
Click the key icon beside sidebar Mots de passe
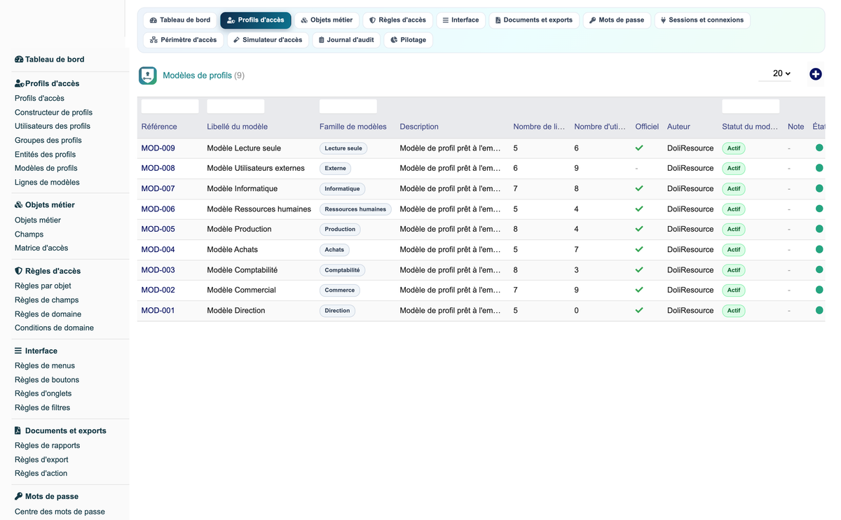18,496
